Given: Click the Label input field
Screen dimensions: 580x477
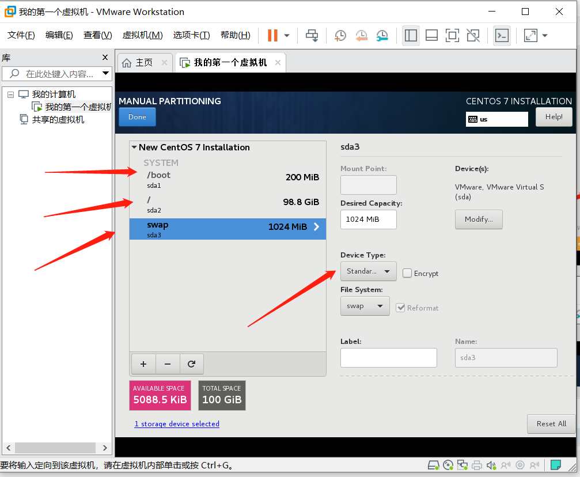Looking at the screenshot, I should pyautogui.click(x=389, y=358).
